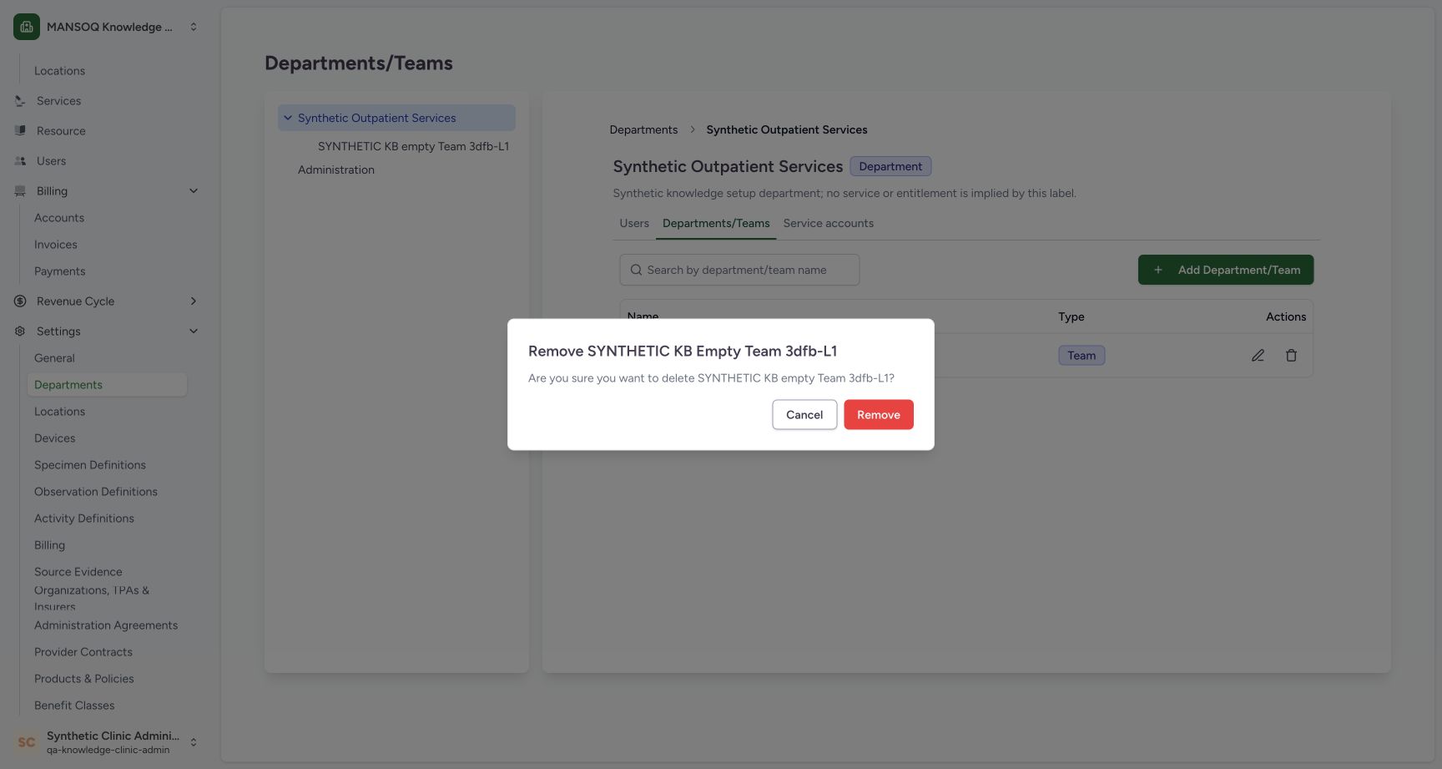Open Accounts under Billing
This screenshot has height=769, width=1442.
pos(59,218)
